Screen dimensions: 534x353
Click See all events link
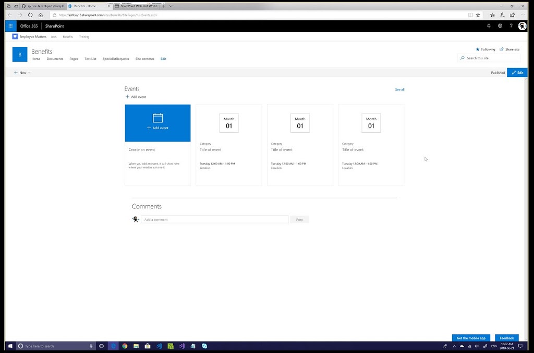399,90
